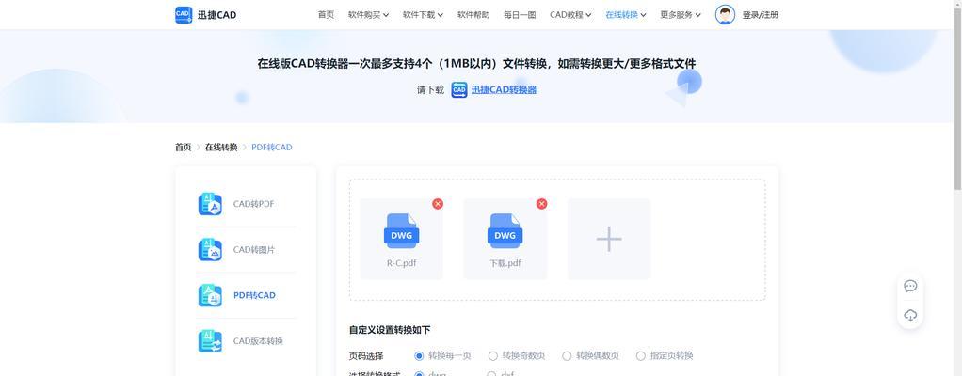The height and width of the screenshot is (376, 962).
Task: Click the 自定义设置转换如下 heading
Action: click(390, 329)
